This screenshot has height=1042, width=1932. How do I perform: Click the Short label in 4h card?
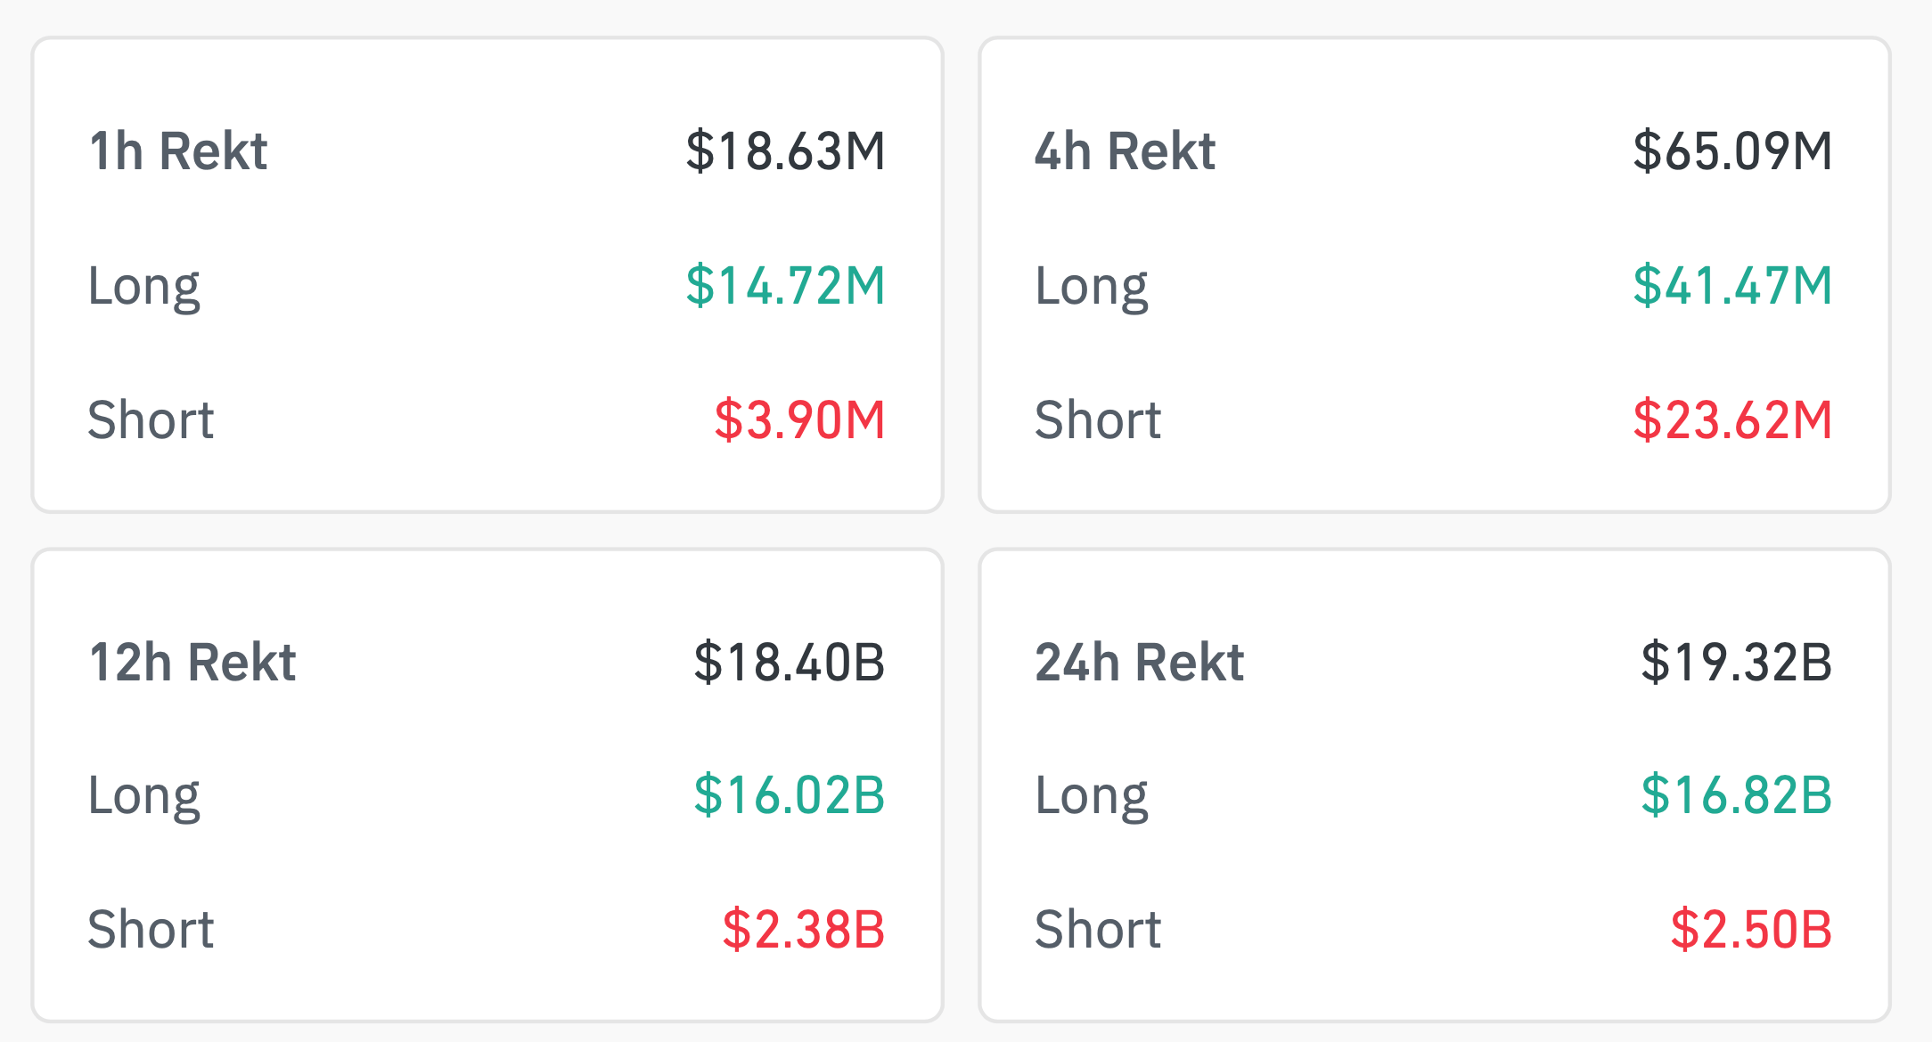(x=1098, y=419)
